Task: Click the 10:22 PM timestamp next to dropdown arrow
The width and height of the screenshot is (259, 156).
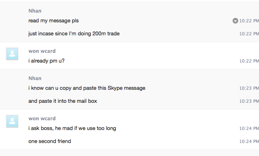Action: (x=249, y=21)
